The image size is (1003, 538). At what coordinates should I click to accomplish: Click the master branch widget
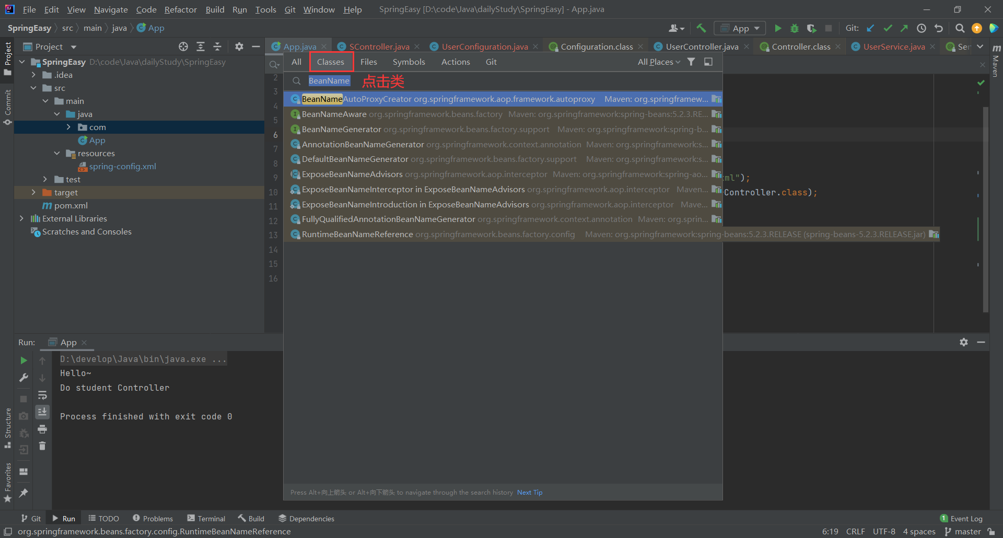(x=963, y=531)
